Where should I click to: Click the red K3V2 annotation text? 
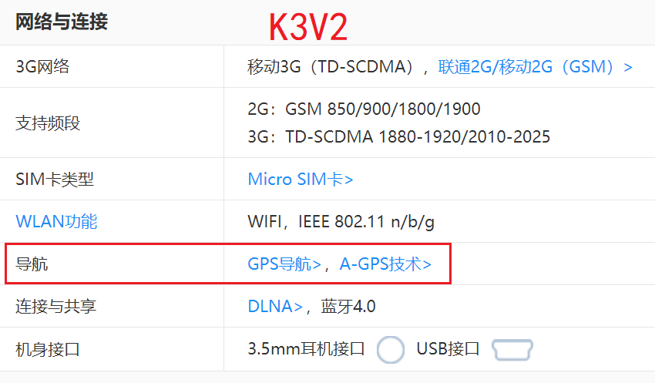tap(308, 27)
